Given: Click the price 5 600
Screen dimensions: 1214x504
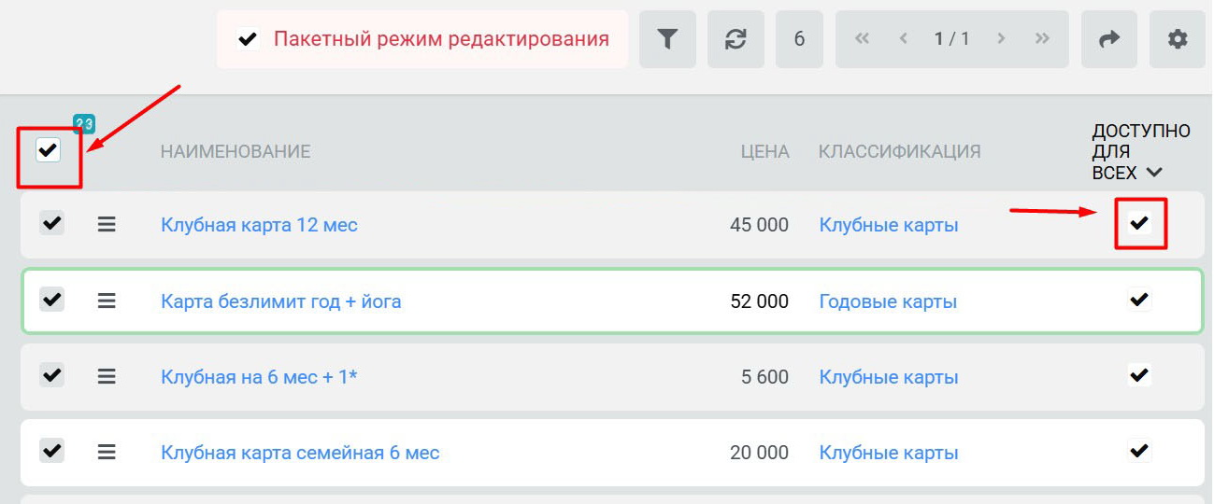Looking at the screenshot, I should pyautogui.click(x=764, y=377).
